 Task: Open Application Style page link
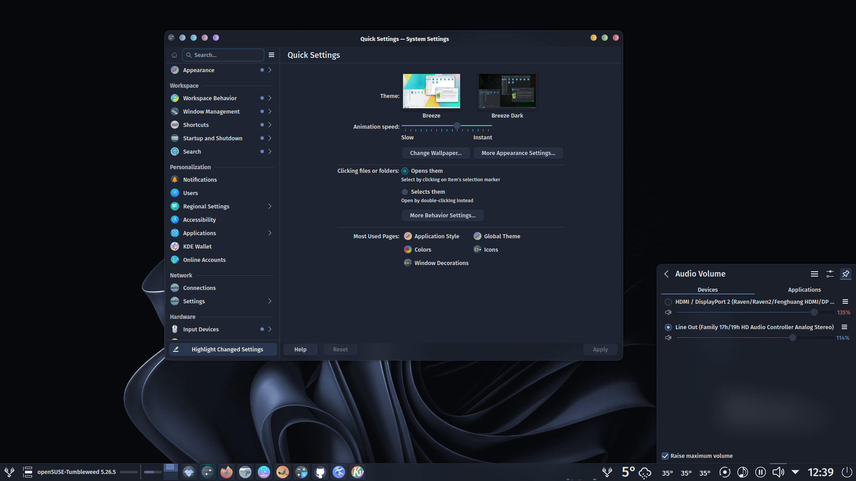pos(432,236)
